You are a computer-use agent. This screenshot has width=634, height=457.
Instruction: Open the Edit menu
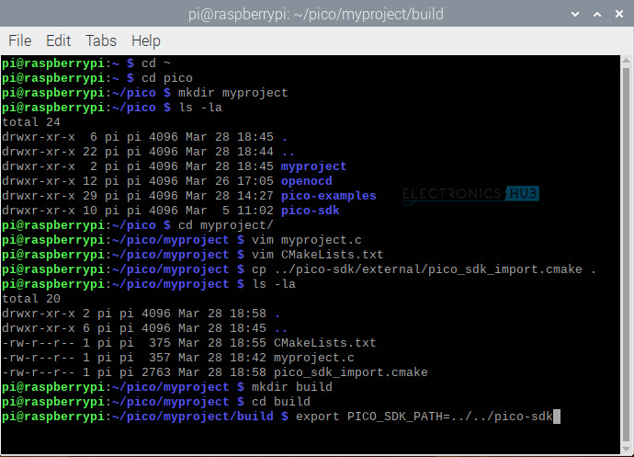[x=58, y=40]
